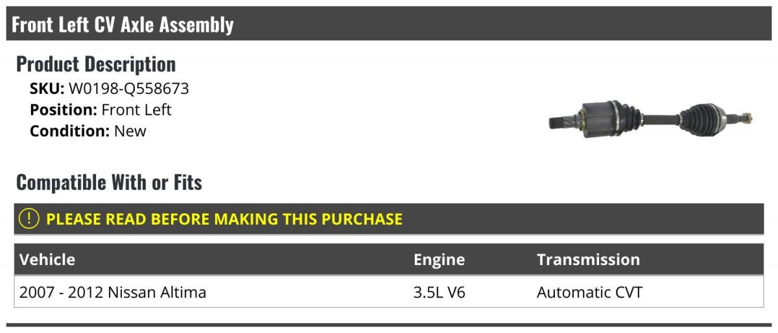Select the New condition value
This screenshot has height=333, width=778.
130,131
